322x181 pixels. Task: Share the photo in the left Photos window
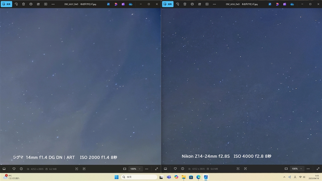[38, 4]
